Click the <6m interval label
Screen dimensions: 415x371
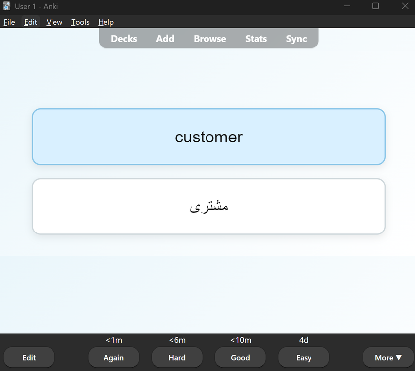tap(177, 340)
